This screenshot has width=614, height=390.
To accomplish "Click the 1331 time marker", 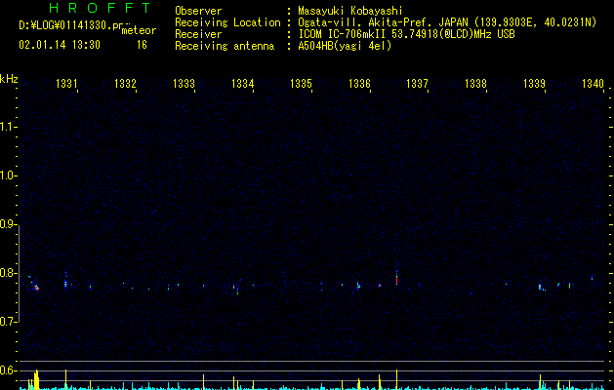I will (x=66, y=83).
